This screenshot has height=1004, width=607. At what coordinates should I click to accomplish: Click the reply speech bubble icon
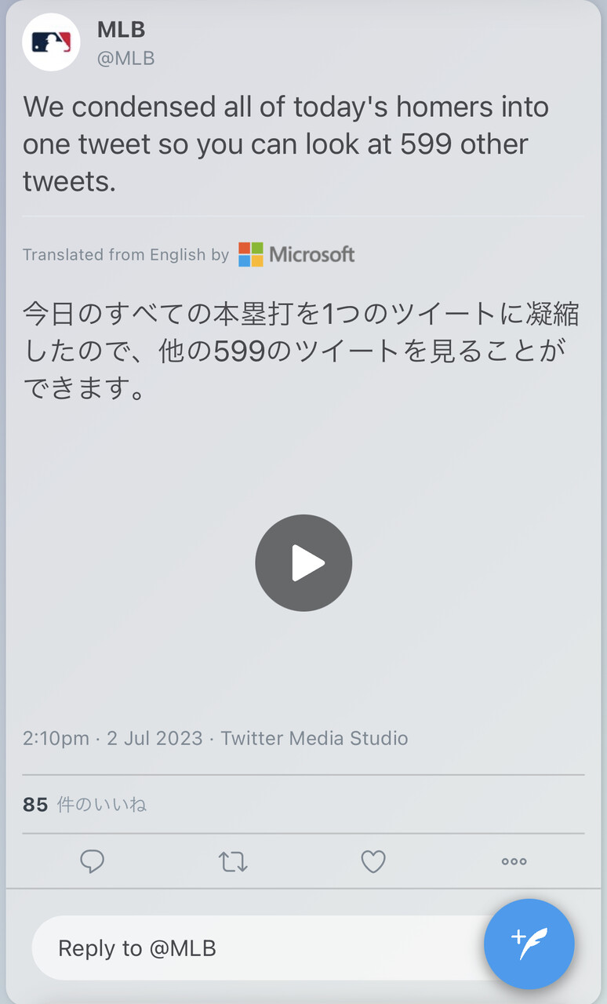(93, 861)
